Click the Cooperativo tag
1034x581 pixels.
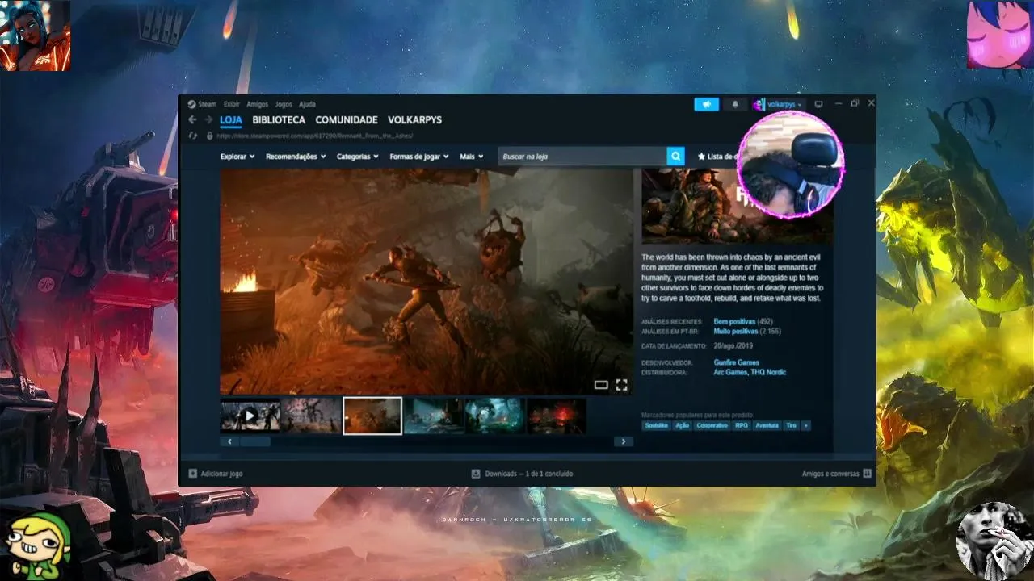click(712, 425)
